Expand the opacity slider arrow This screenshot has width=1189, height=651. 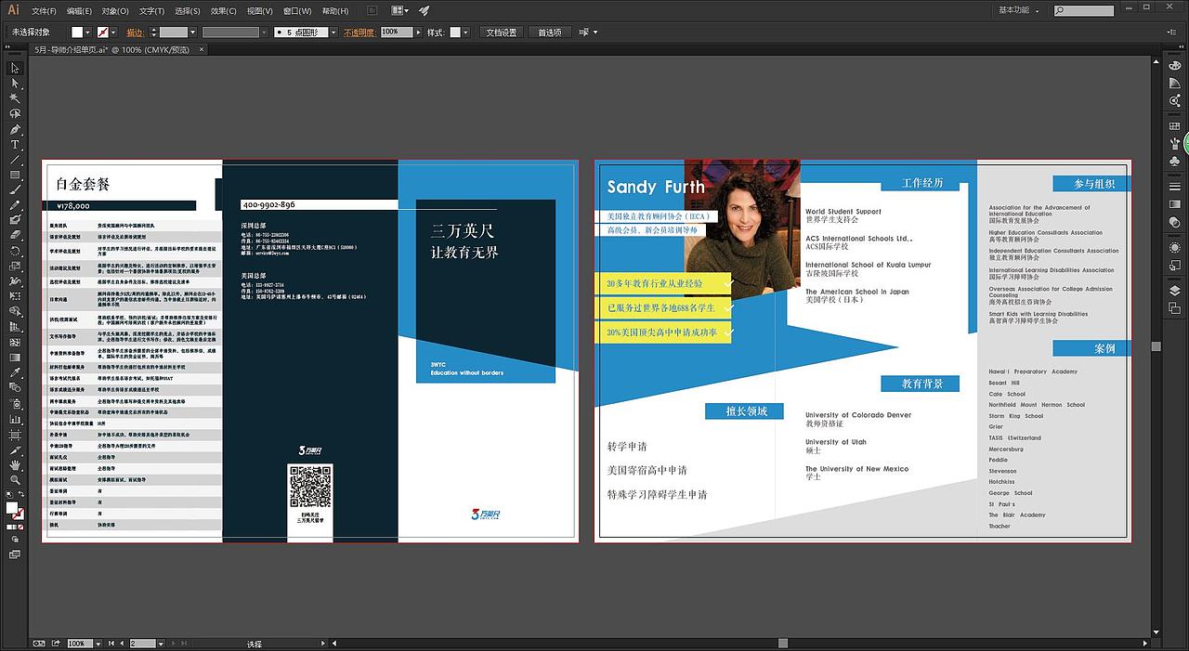[x=419, y=32]
